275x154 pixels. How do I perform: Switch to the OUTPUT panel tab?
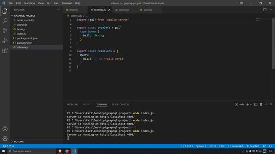coord(87,104)
